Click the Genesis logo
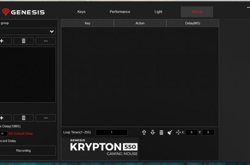Image resolution: width=250 pixels, height=165 pixels. tap(23, 12)
